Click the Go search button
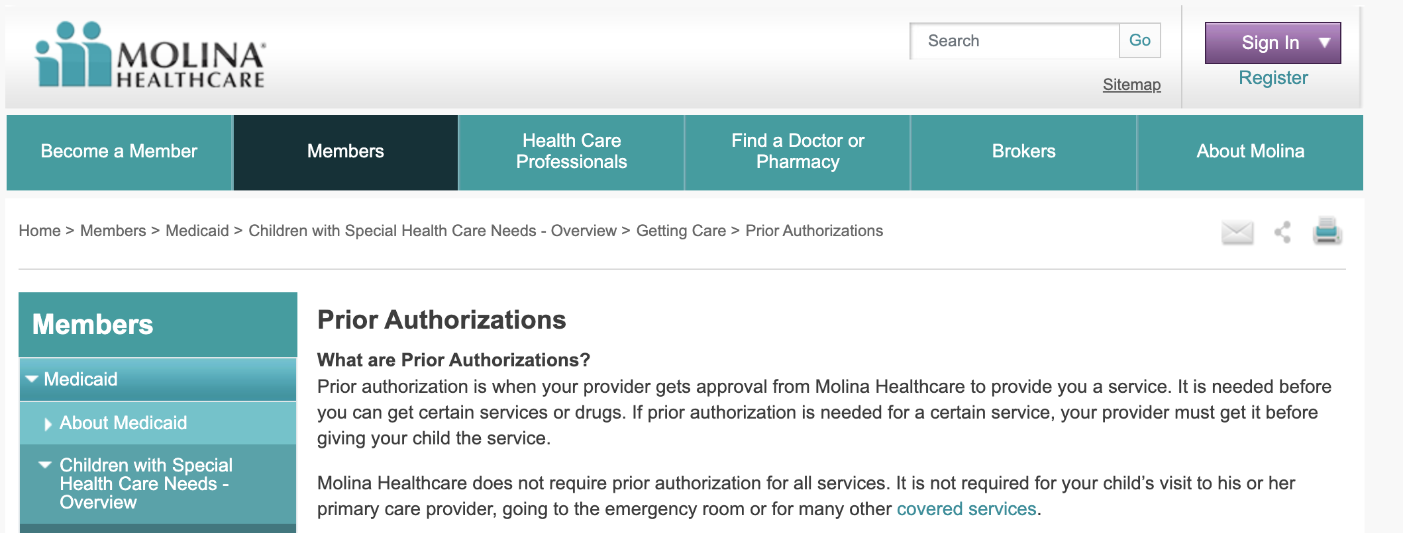1403x533 pixels. [x=1140, y=41]
